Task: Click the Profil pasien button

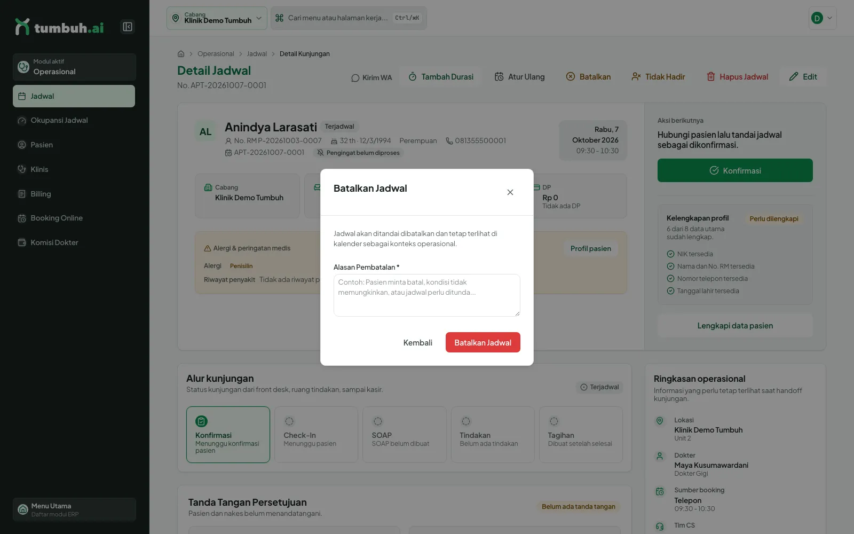Action: pos(591,248)
